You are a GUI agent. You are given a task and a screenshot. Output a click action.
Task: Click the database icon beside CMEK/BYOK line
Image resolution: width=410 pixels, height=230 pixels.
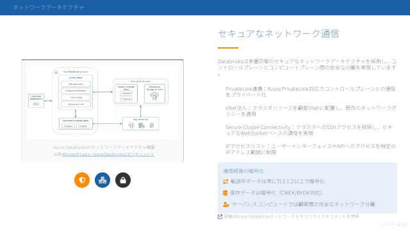click(225, 193)
